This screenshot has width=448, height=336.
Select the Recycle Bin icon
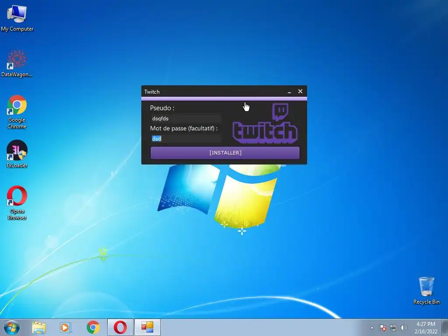pyautogui.click(x=426, y=290)
